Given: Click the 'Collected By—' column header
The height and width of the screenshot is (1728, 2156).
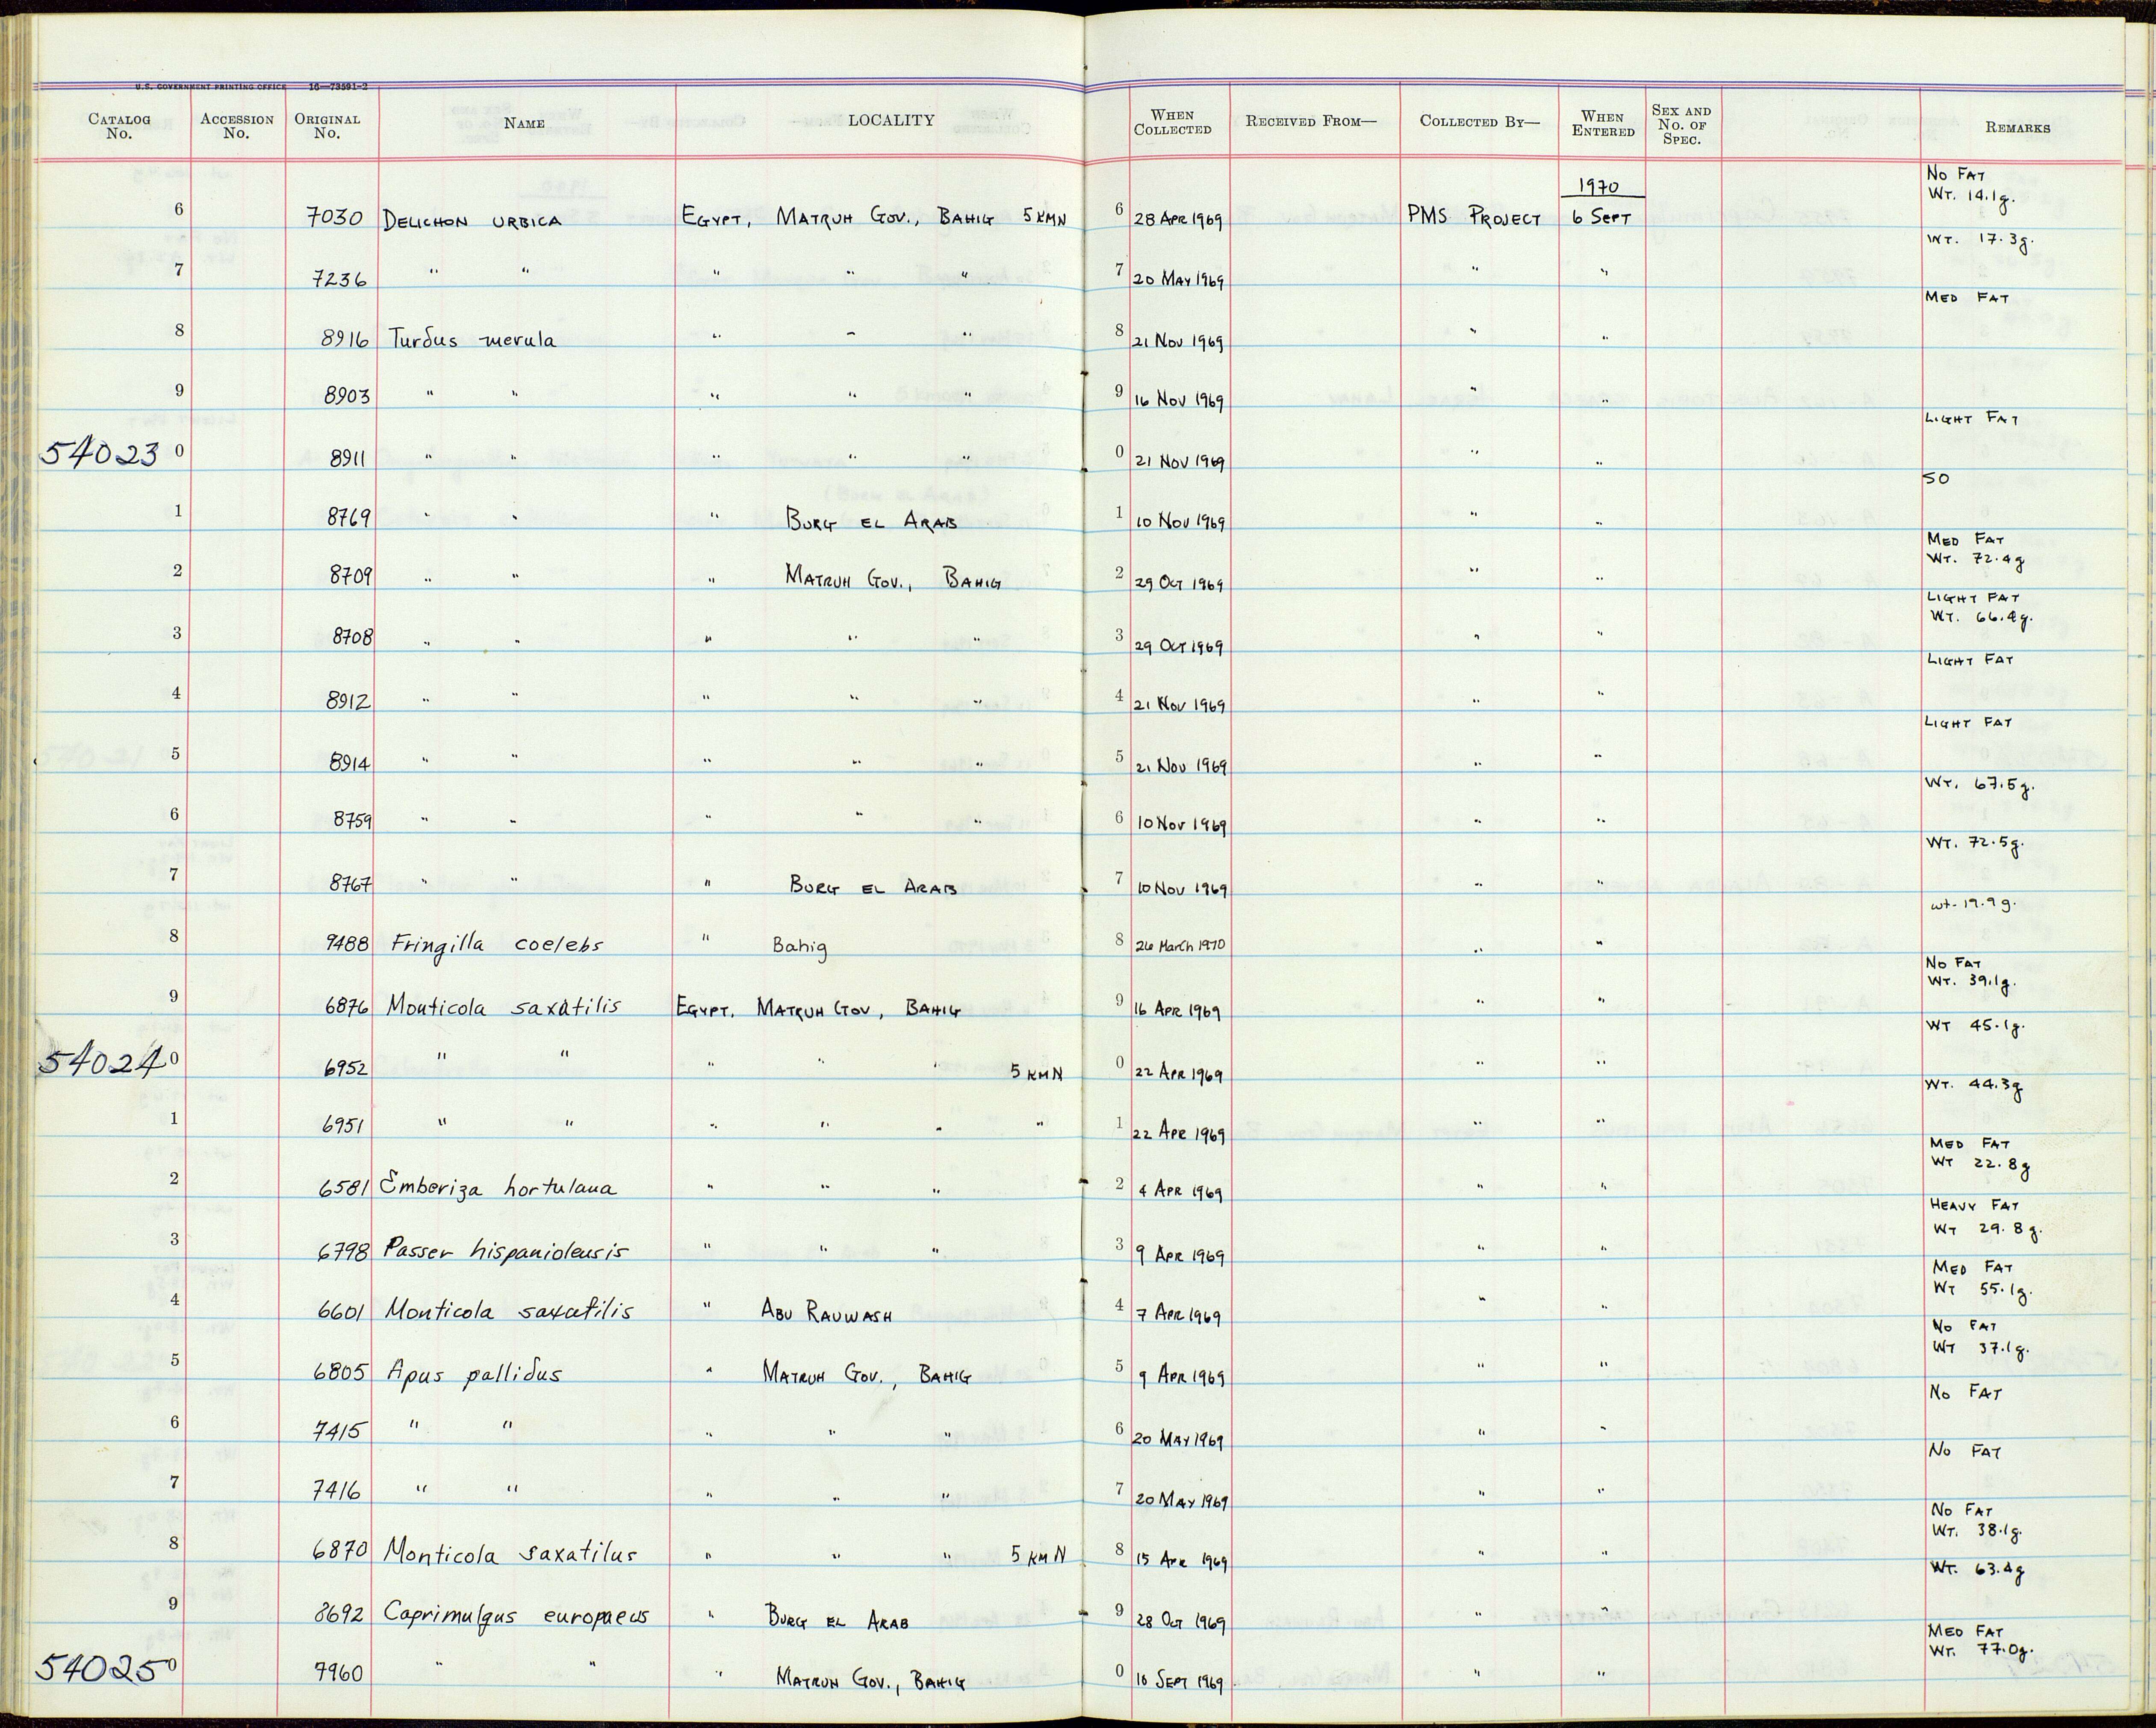Looking at the screenshot, I should coord(1480,122).
